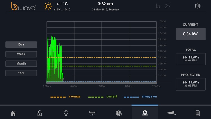Image resolution: width=211 pixels, height=119 pixels.
Task: Click the 6:00pm axis label
Action: (129, 86)
